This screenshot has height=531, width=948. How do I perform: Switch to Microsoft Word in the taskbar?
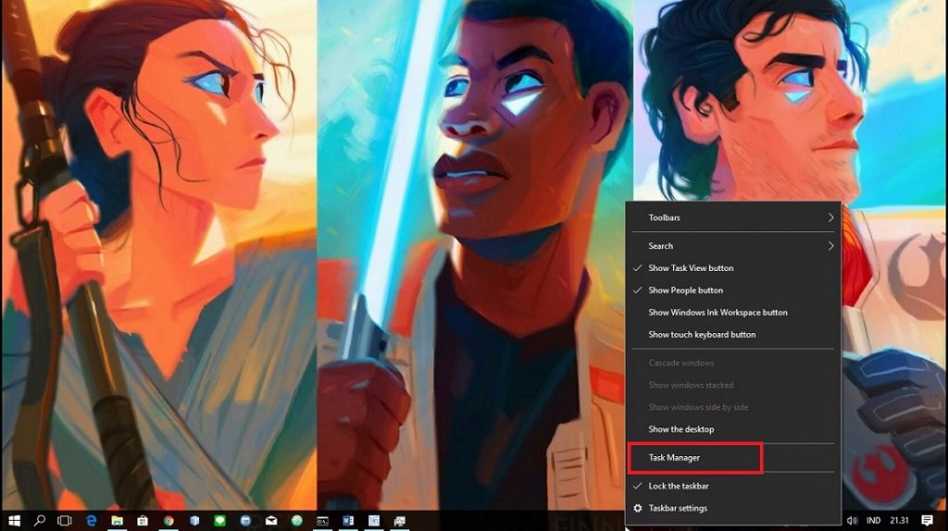click(349, 521)
